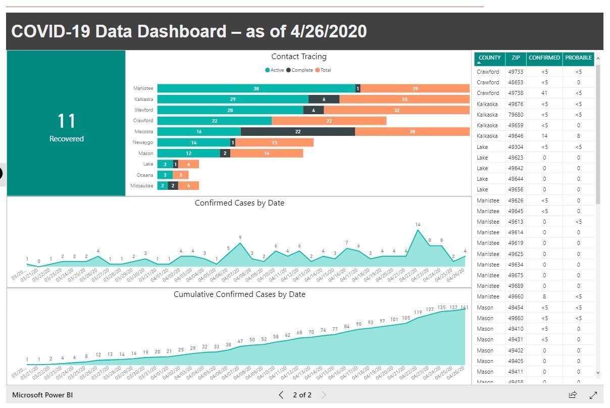Image resolution: width=610 pixels, height=408 pixels.
Task: Click the Share icon in the footer
Action: pos(573,395)
